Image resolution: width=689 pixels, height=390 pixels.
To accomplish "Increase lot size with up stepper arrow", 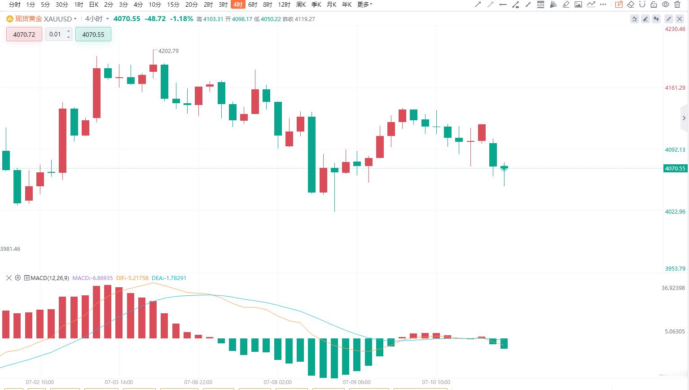I will 69,31.
